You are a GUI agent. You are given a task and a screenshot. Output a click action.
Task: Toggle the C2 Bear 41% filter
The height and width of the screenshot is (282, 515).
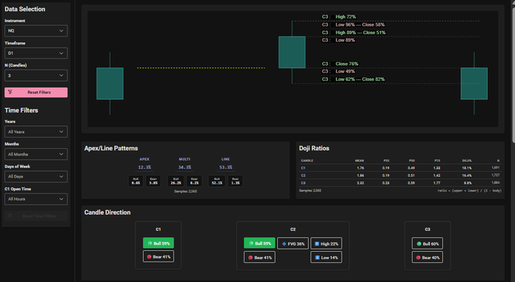coord(260,257)
